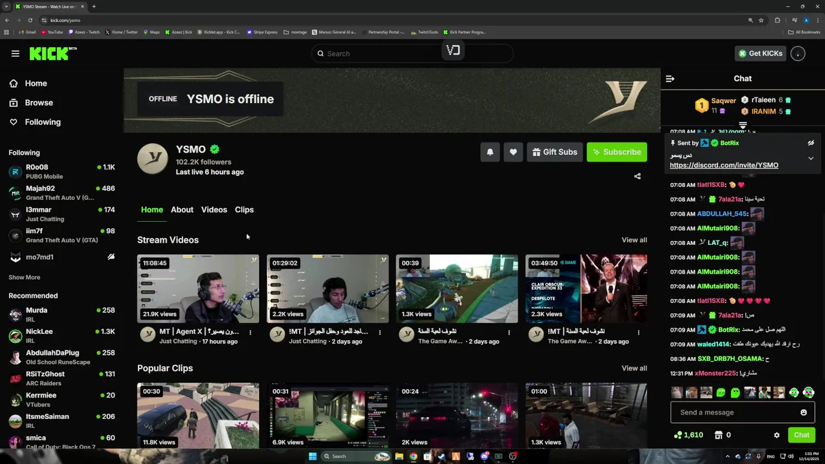Open the 00:30 popular clip thumbnail
The height and width of the screenshot is (464, 825).
coord(198,416)
